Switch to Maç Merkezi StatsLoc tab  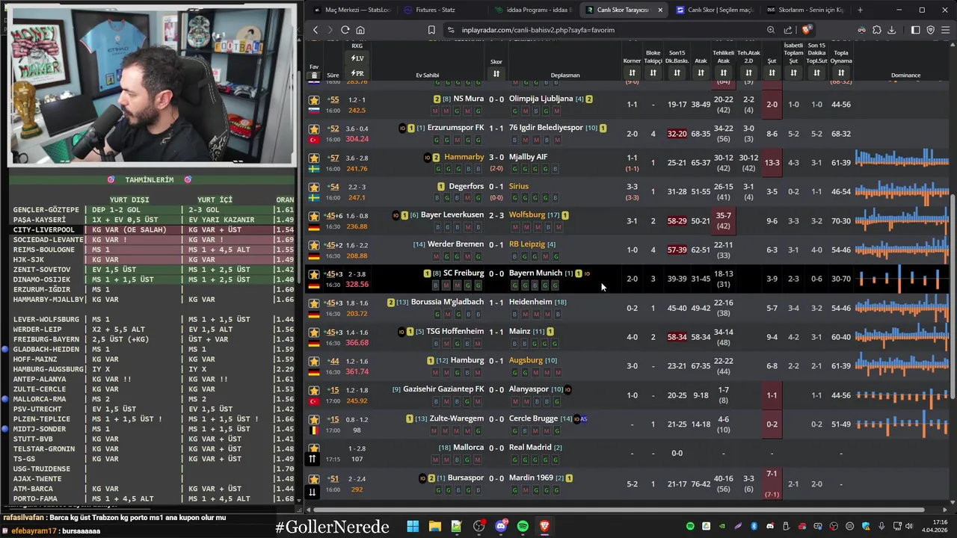tap(351, 10)
